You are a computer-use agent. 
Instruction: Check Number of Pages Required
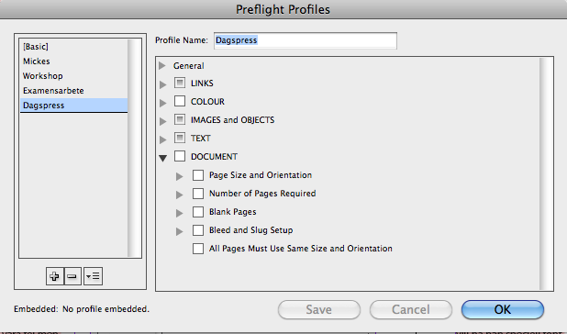coord(198,194)
